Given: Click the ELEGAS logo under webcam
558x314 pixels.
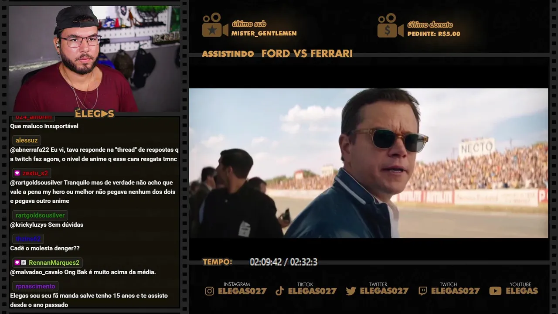Looking at the screenshot, I should tap(95, 114).
